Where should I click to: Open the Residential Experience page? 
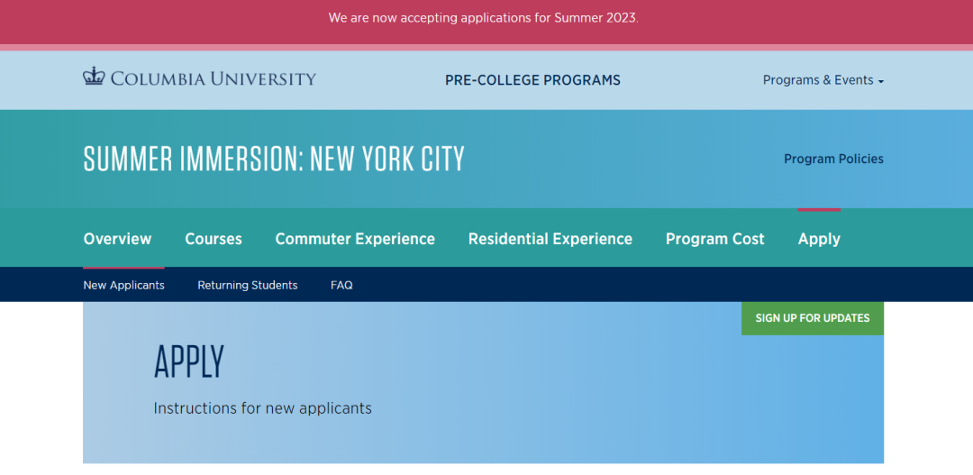coord(550,239)
